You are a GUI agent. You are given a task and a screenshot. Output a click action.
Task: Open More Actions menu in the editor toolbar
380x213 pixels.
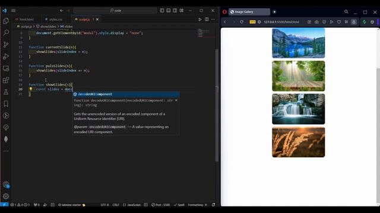[x=213, y=20]
